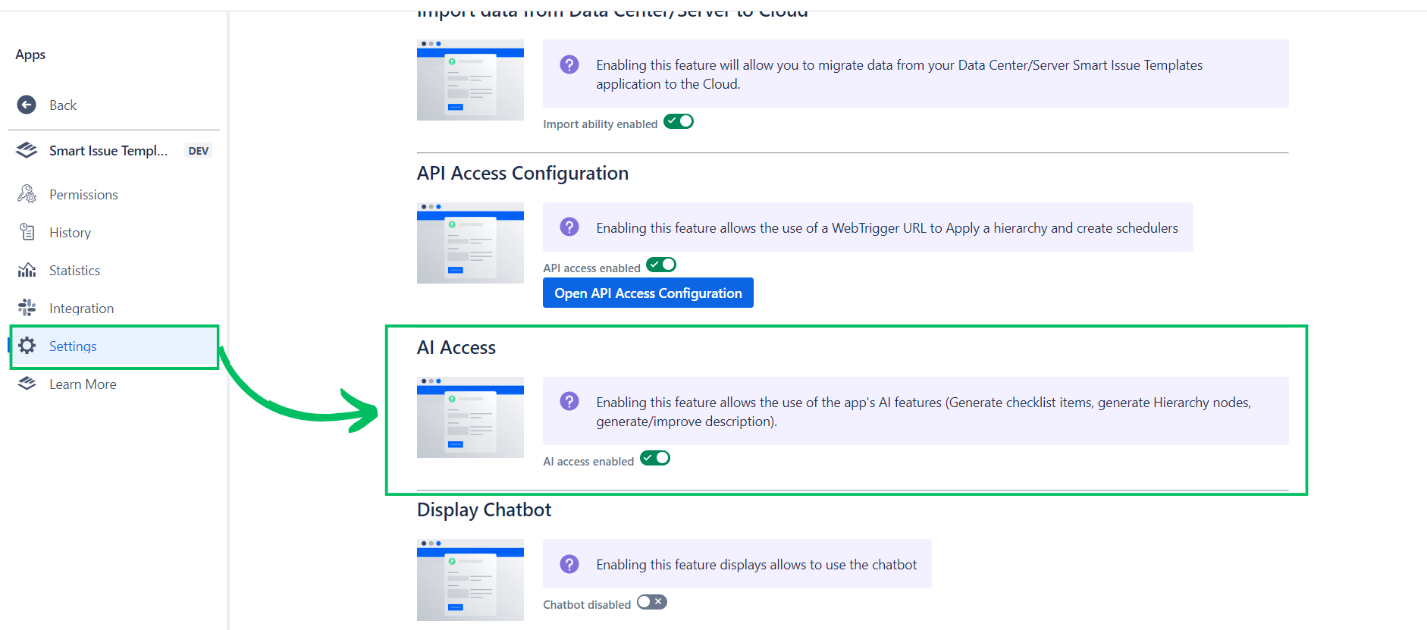Click the Learn More link

pos(83,384)
